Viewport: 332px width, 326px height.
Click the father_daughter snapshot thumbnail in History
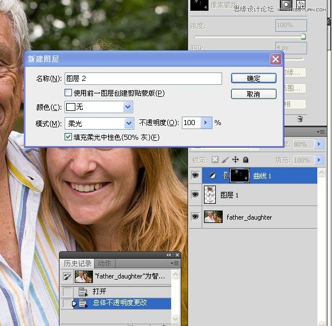coord(84,277)
